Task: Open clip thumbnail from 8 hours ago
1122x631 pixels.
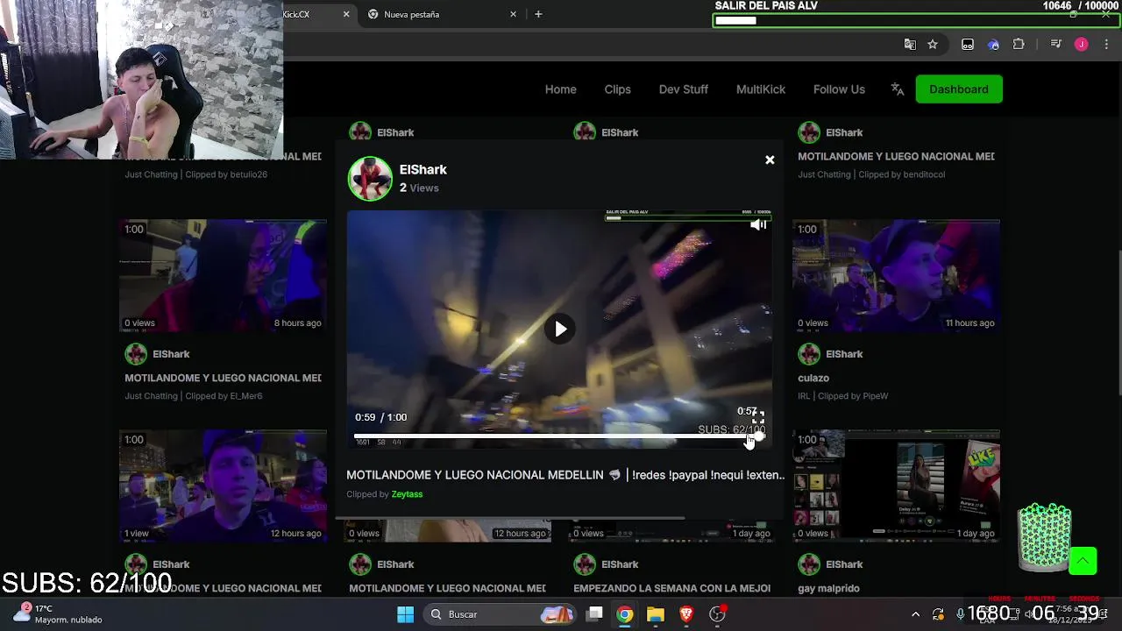Action: [x=223, y=276]
